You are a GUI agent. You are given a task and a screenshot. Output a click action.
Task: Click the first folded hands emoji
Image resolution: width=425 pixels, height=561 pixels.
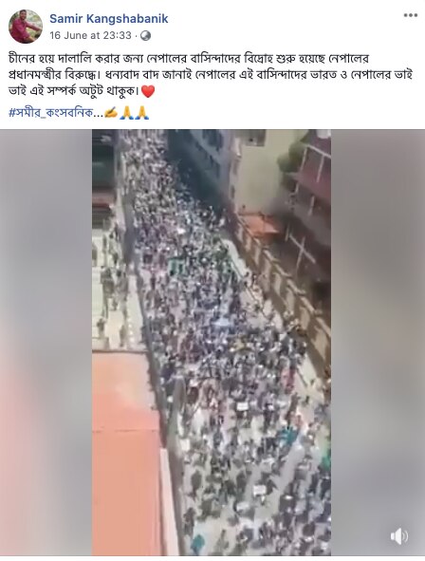126,113
